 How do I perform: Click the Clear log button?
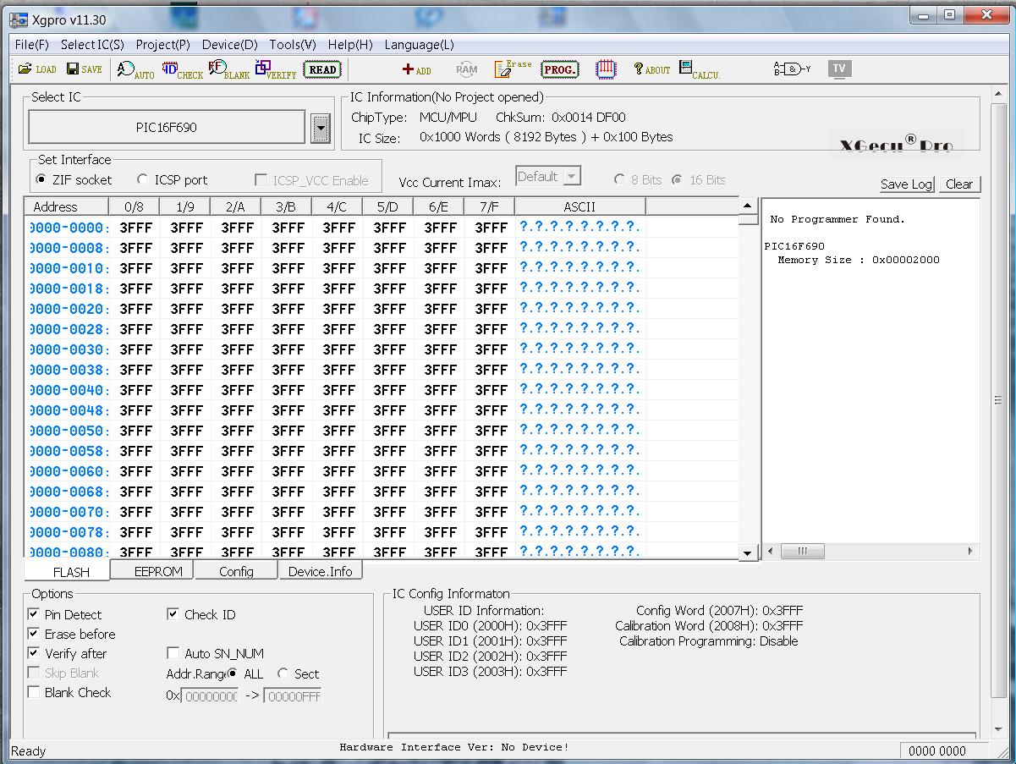click(959, 184)
